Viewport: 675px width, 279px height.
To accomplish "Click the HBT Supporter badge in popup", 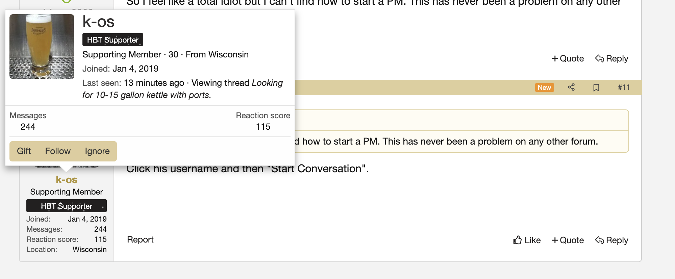I will (x=113, y=40).
